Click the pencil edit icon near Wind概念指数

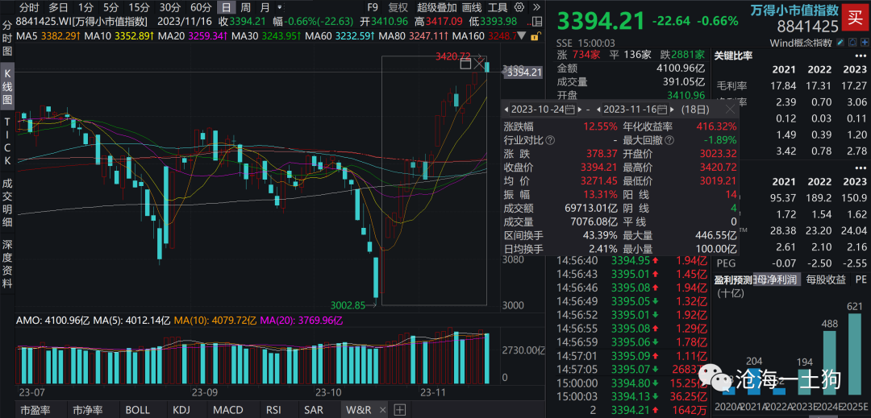coord(840,43)
